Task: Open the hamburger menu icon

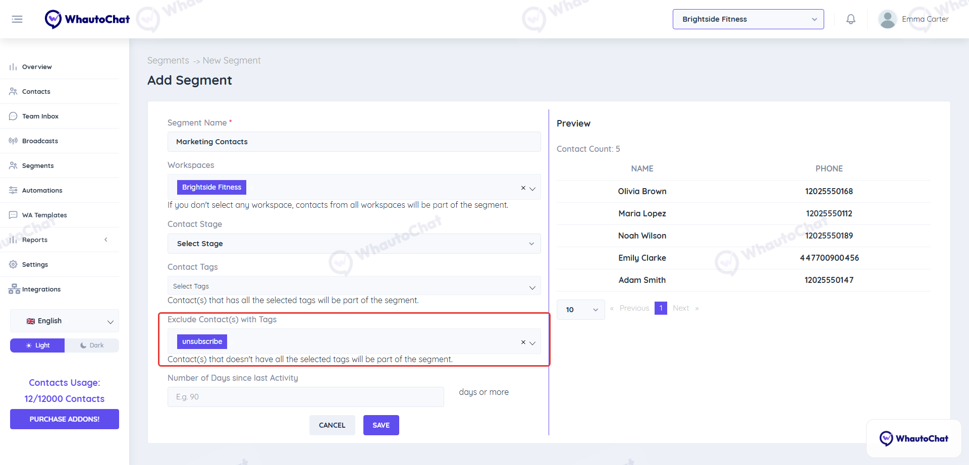Action: (17, 19)
